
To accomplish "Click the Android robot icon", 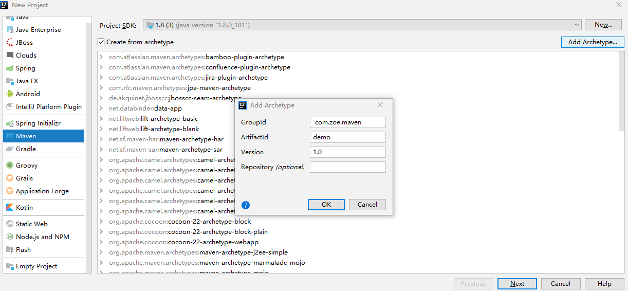I will [10, 94].
